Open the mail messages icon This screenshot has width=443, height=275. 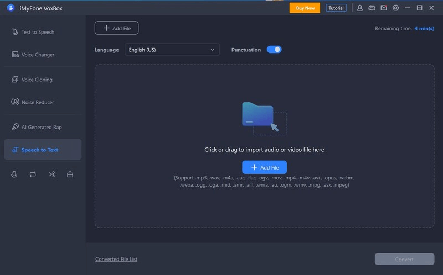coord(384,8)
